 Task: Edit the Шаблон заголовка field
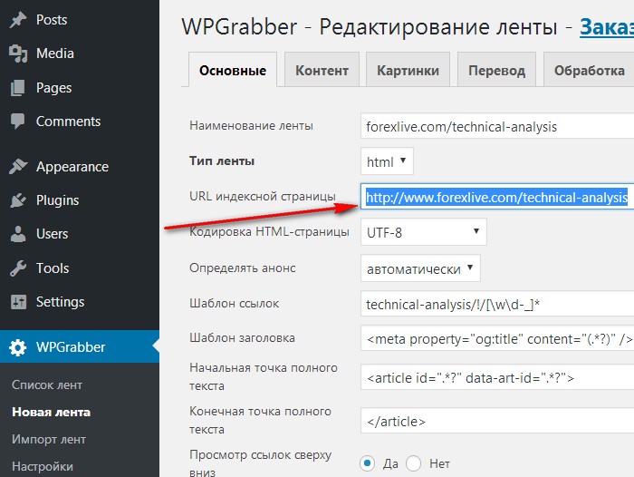[497, 338]
